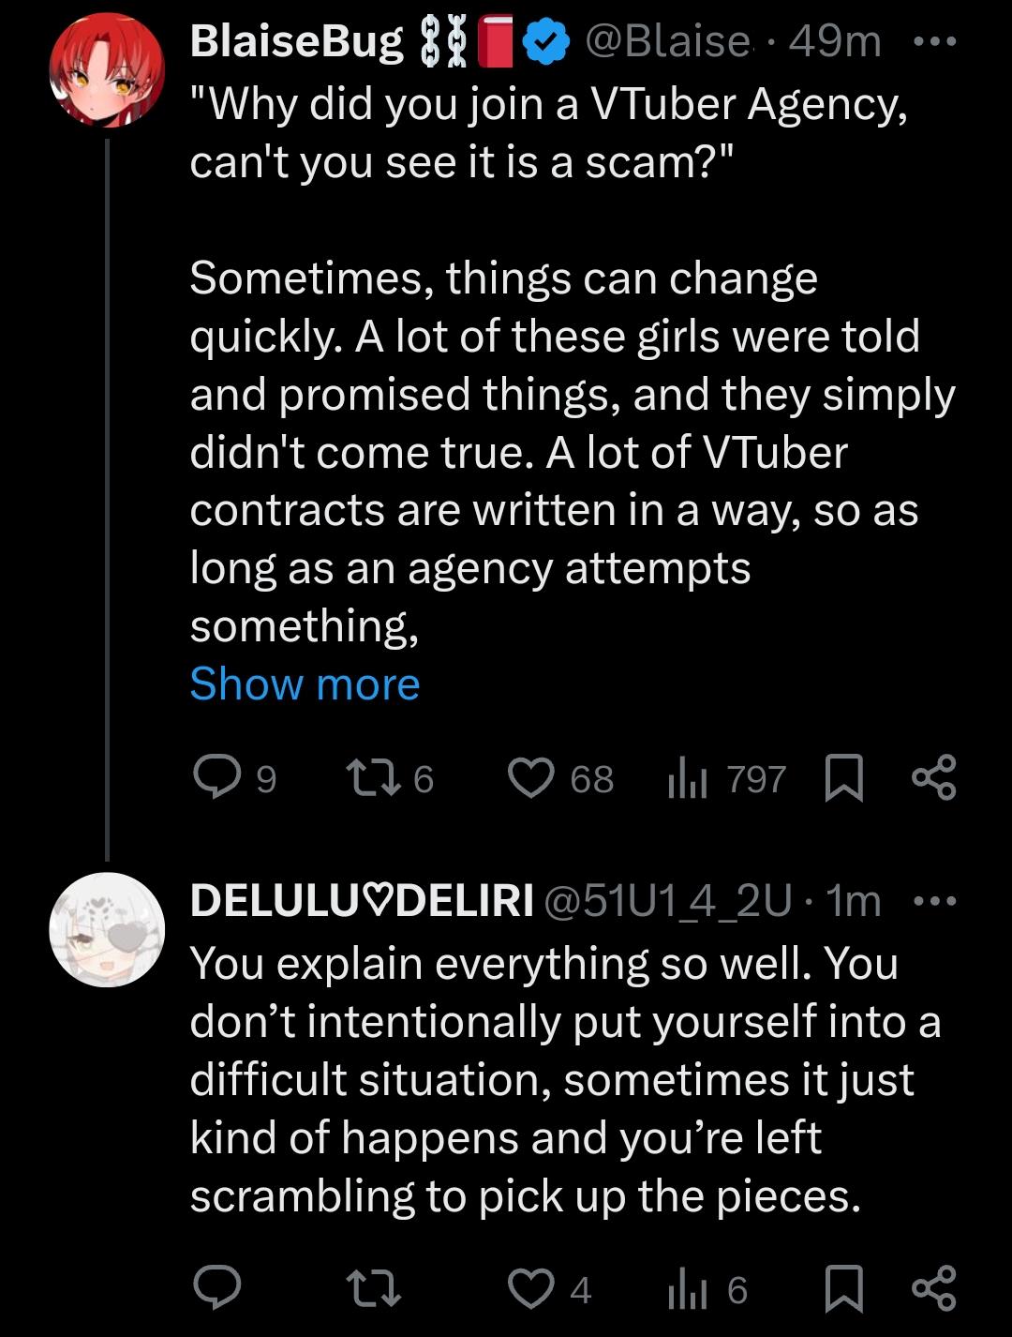Reply to BlaiseBug's tweet
Screen dimensions: 1012x1337
[x=216, y=777]
